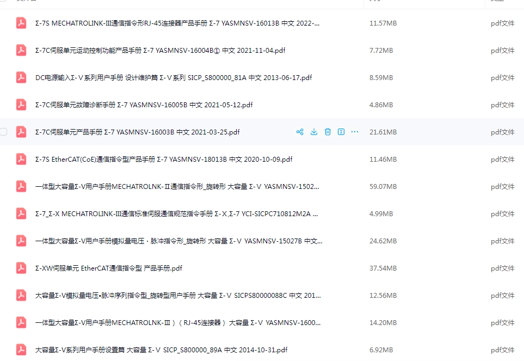Select file name 一体型大容量Σ-V用户手册模拟量电压 15027B
This screenshot has height=361, width=524.
point(179,241)
